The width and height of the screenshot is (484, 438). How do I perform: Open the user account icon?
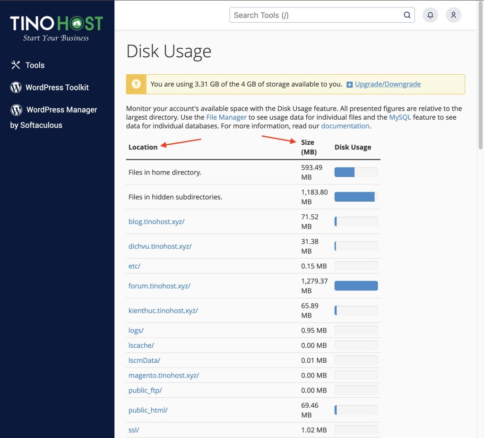click(x=453, y=15)
